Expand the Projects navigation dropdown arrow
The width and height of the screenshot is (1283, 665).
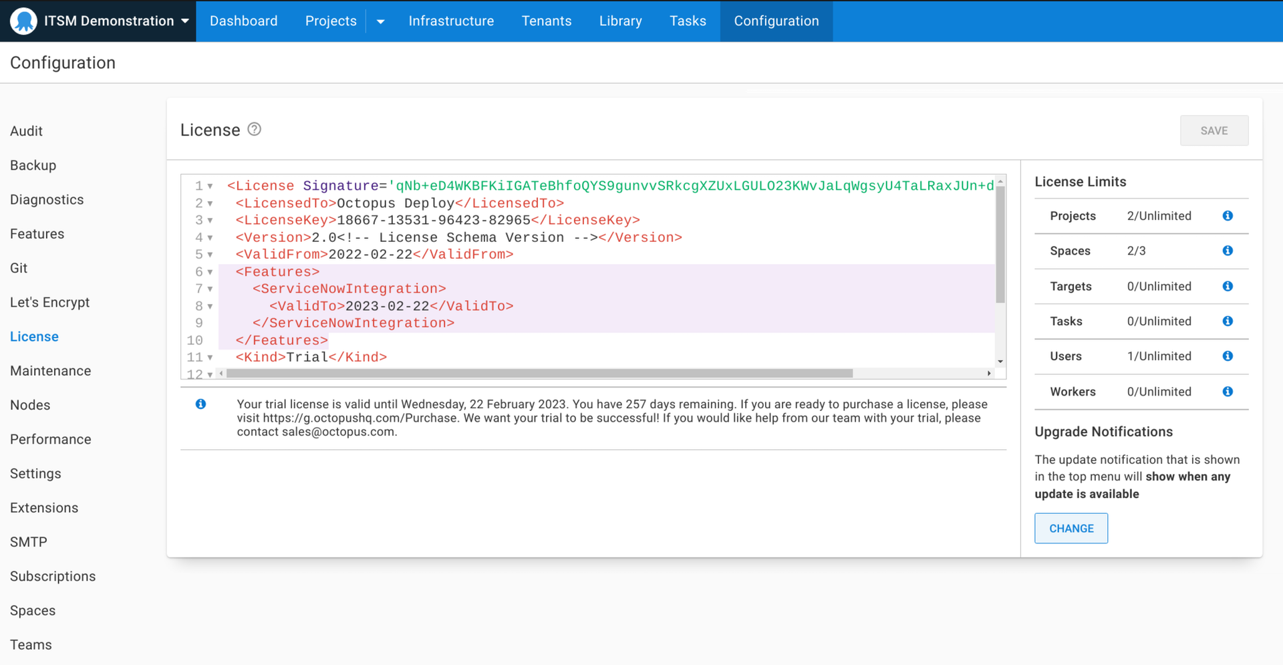380,21
